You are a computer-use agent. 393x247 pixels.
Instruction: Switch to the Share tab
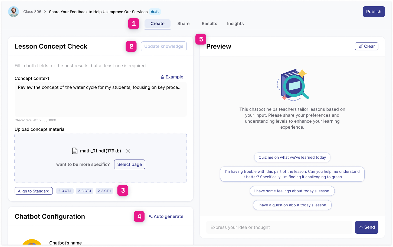point(183,24)
